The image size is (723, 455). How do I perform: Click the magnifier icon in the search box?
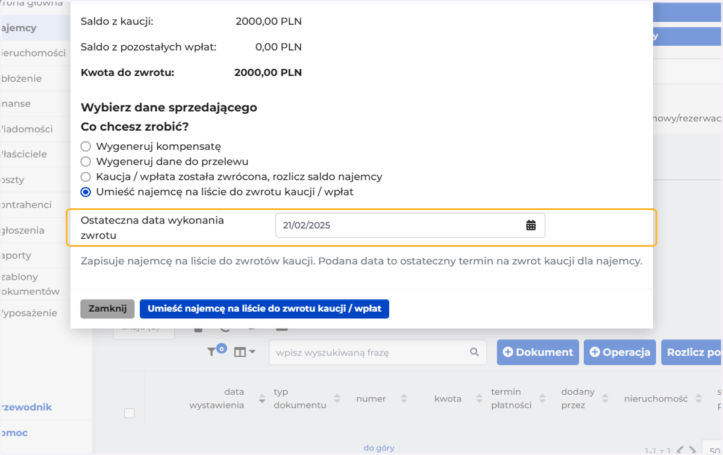click(474, 352)
